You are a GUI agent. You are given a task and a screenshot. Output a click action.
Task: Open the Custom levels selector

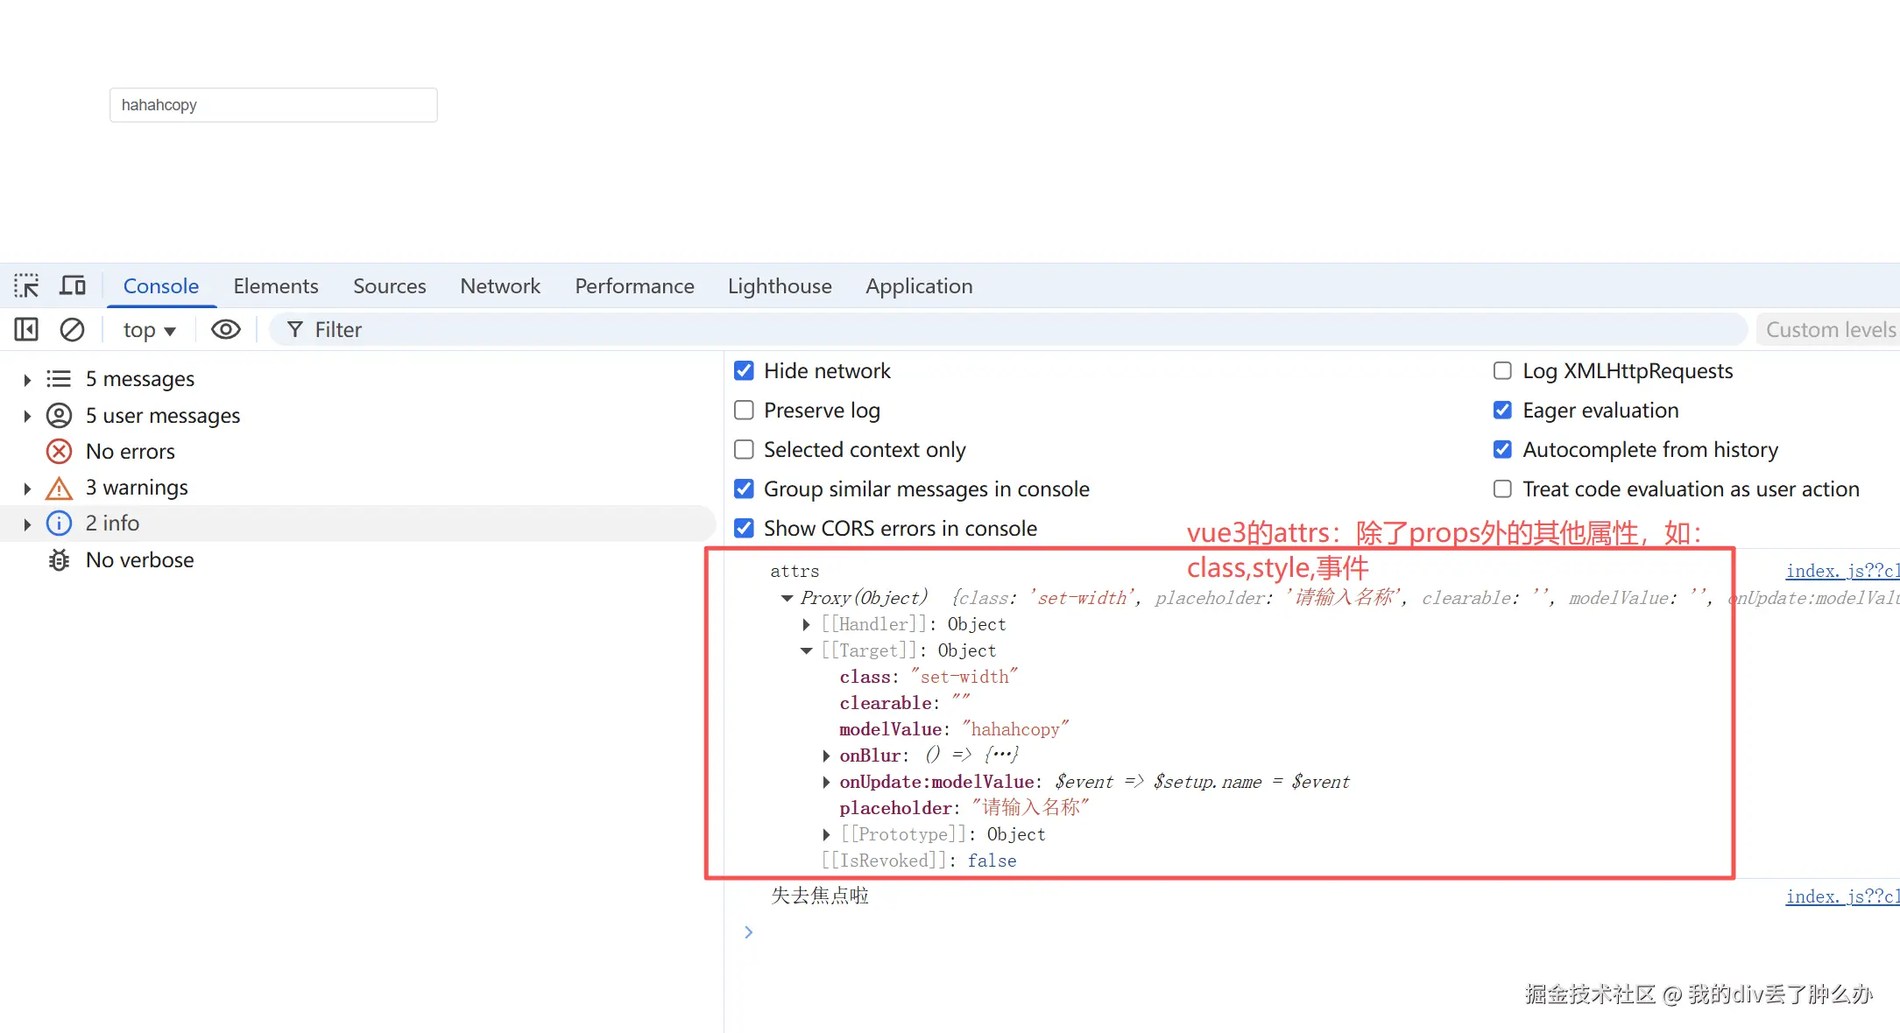click(1829, 330)
